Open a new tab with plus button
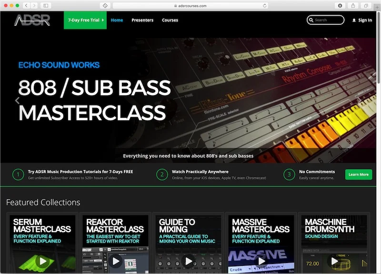Image resolution: width=381 pixels, height=274 pixels. [377, 7]
